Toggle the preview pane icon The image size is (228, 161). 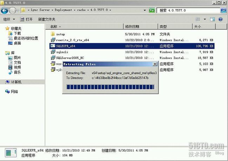tap(212, 19)
